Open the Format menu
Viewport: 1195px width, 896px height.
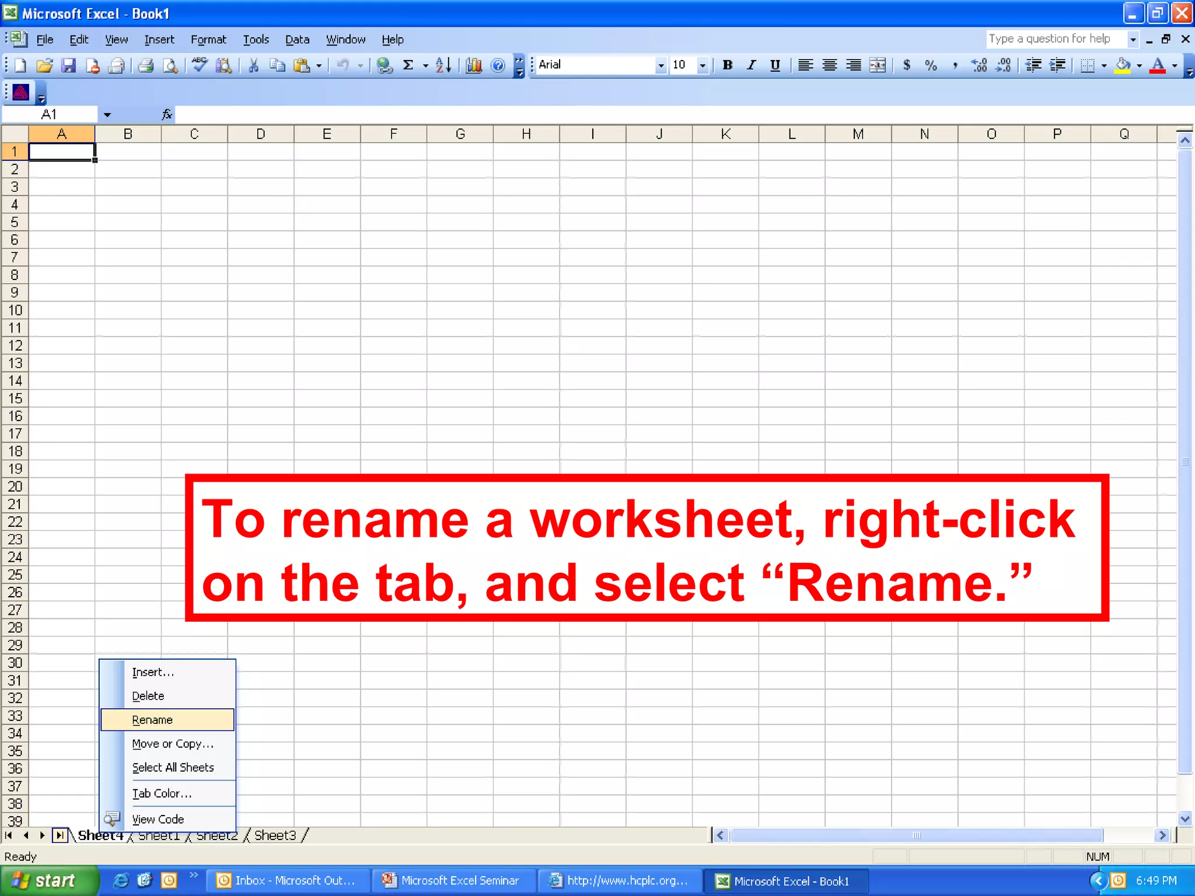[208, 40]
